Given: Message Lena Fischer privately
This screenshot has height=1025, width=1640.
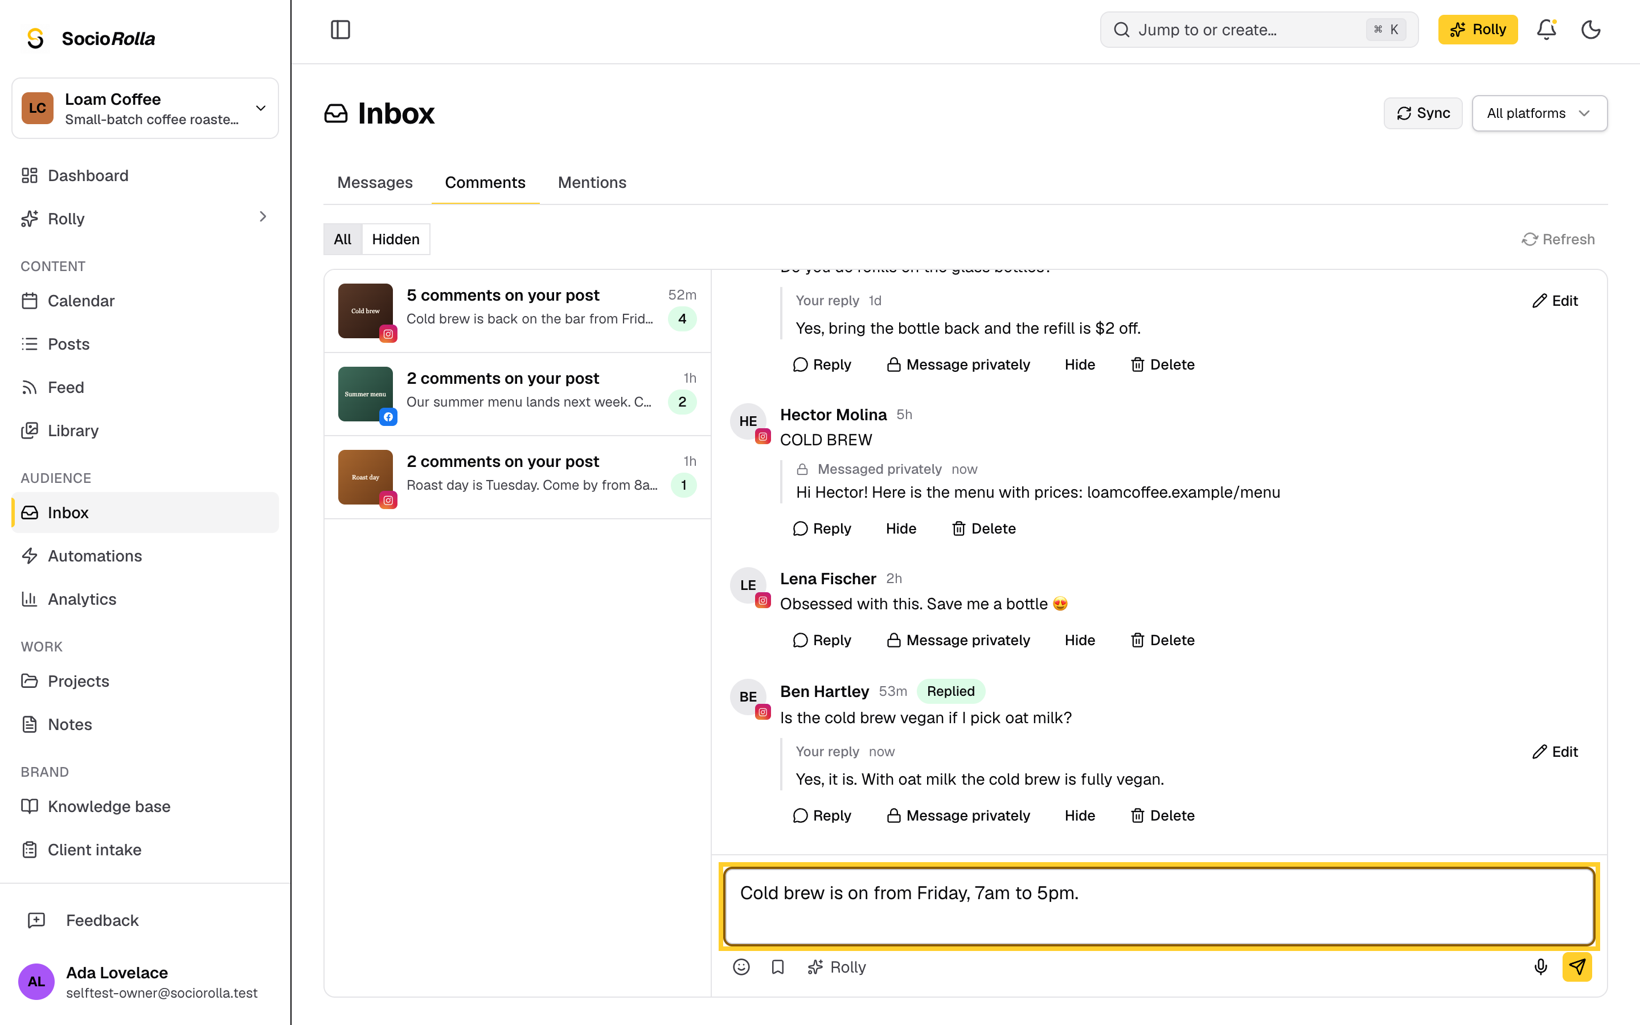Looking at the screenshot, I should click(x=958, y=641).
